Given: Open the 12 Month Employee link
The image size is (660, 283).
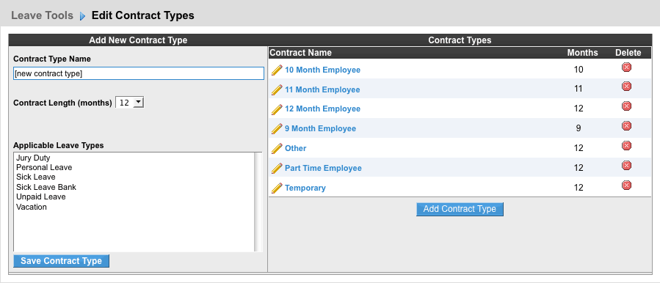Looking at the screenshot, I should click(322, 109).
